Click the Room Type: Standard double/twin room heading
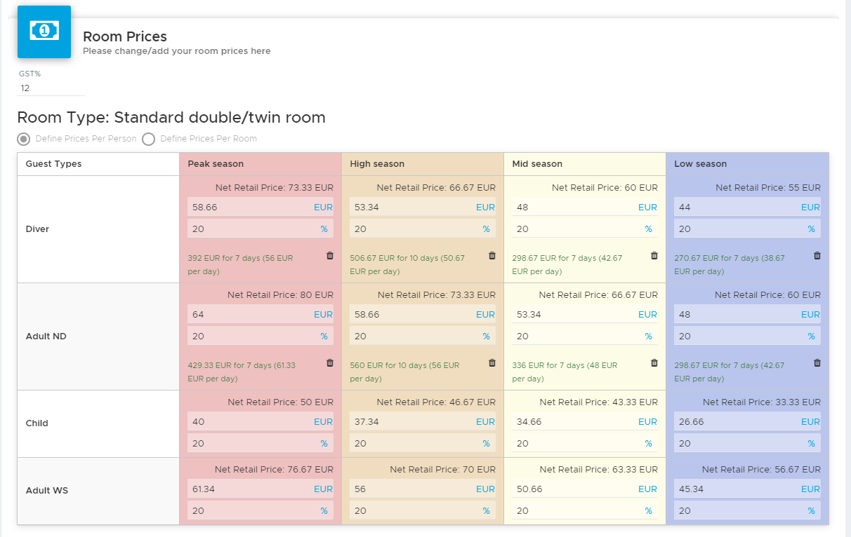Screen dimensions: 851x537 pyautogui.click(x=171, y=117)
